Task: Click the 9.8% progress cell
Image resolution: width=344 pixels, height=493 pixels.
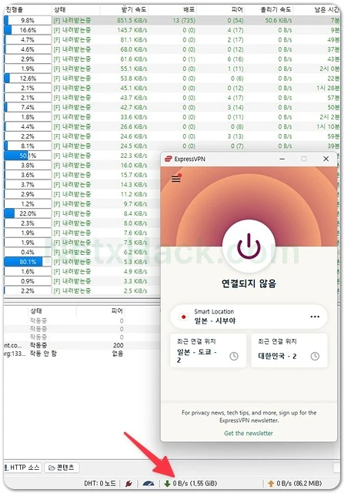Action: [28, 21]
